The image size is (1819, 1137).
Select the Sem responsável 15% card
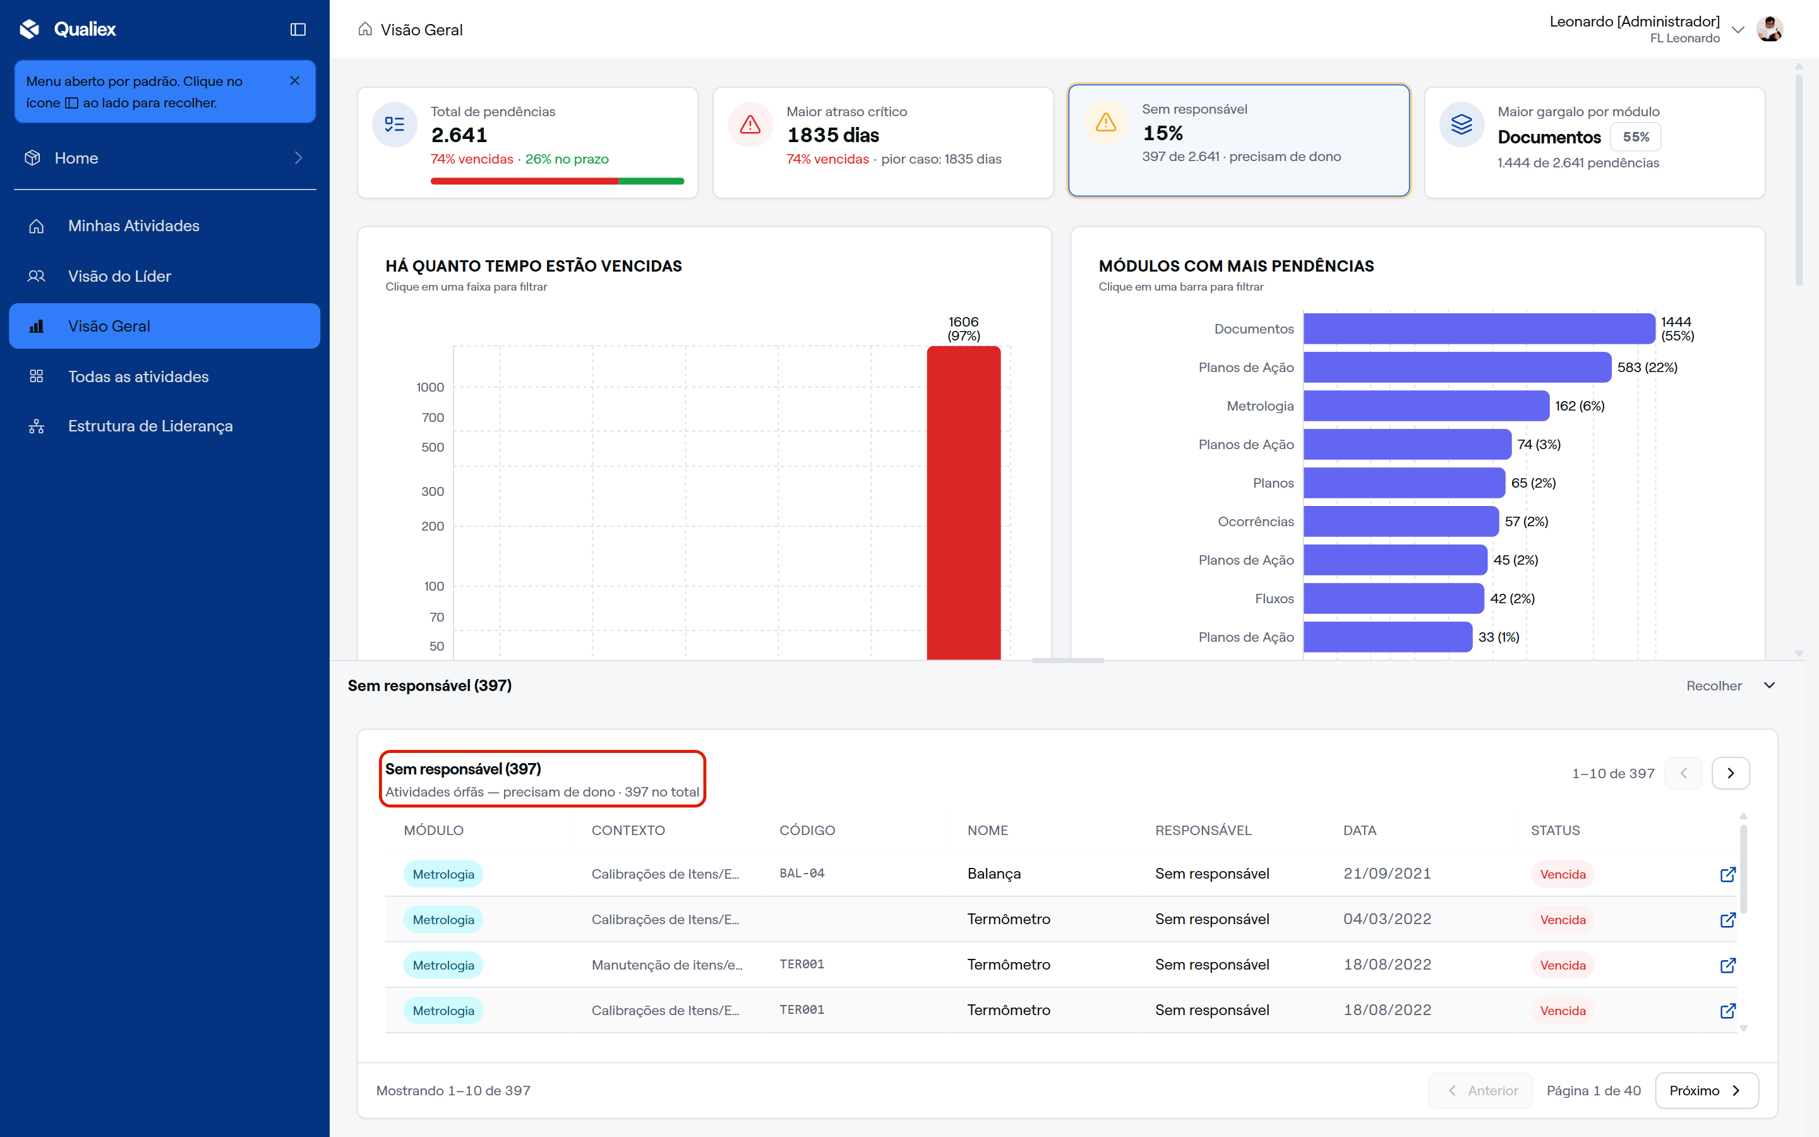[x=1239, y=141]
